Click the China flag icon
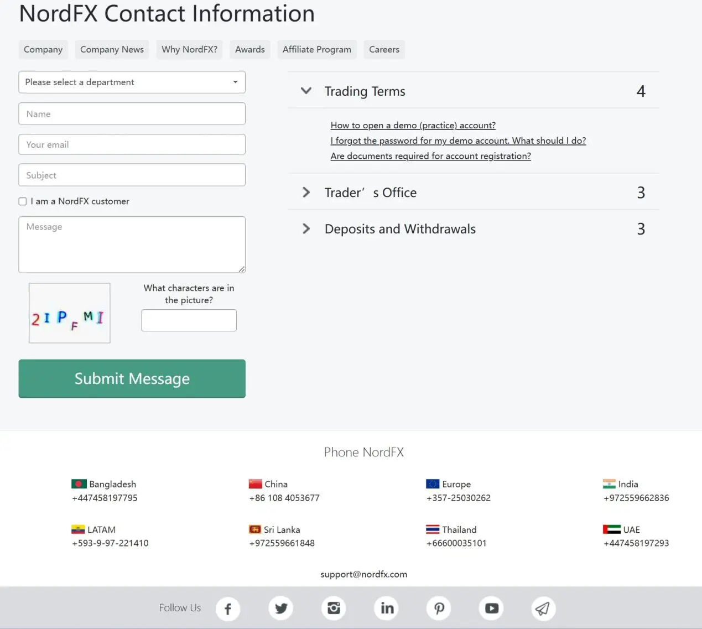The image size is (702, 629). (256, 484)
